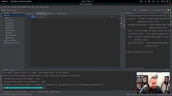
Task: Click the orange updates indicator icon
Action: 169,10
